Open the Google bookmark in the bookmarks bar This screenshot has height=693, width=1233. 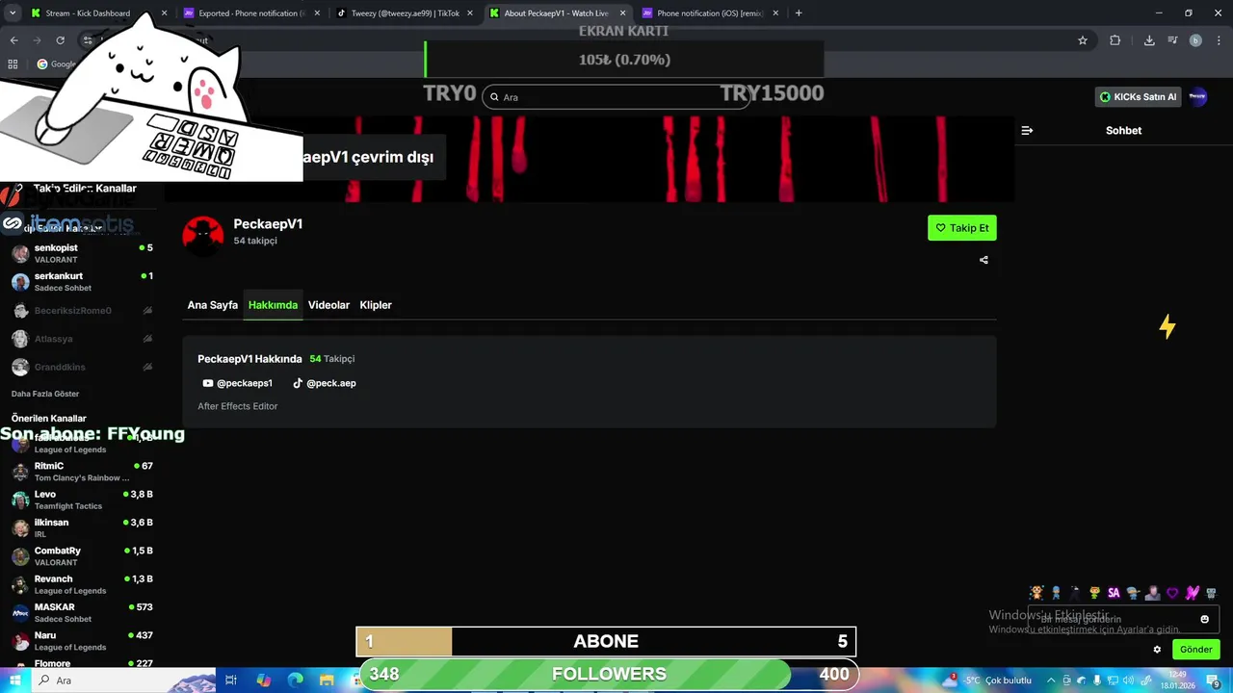[x=57, y=64]
